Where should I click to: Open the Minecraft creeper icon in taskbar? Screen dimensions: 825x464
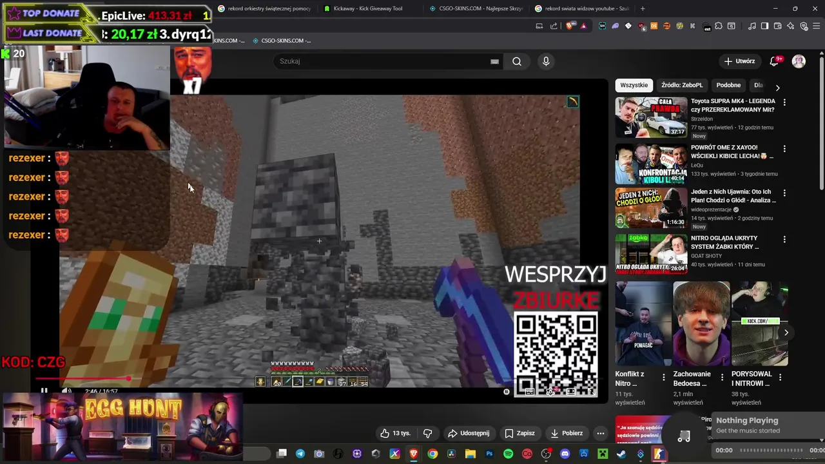pos(603,454)
